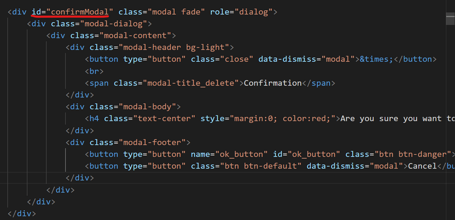Image resolution: width=455 pixels, height=220 pixels.
Task: Click the vertical scrollbar thumb
Action: 450,18
